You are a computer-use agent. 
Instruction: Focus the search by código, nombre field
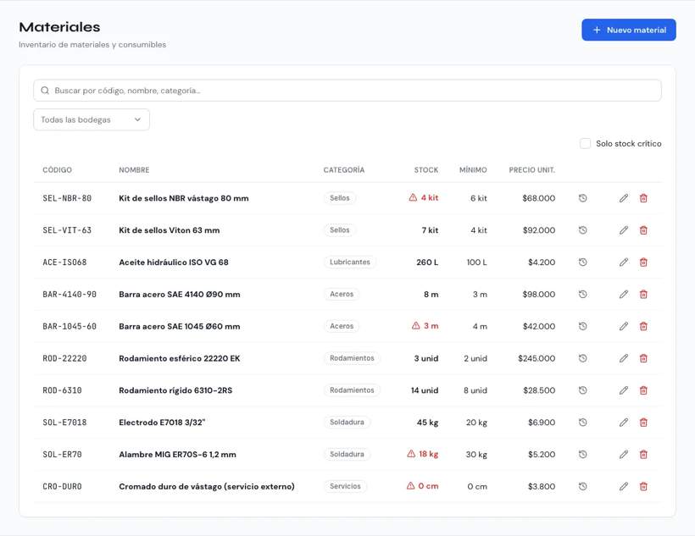click(x=347, y=91)
